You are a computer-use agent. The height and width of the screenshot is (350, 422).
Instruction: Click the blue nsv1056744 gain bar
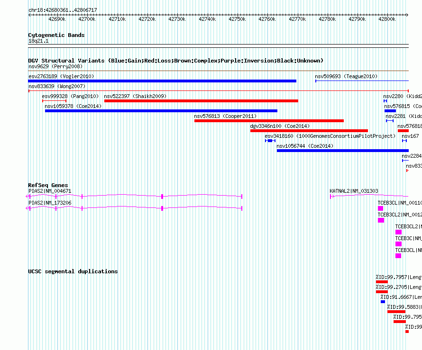(343, 151)
